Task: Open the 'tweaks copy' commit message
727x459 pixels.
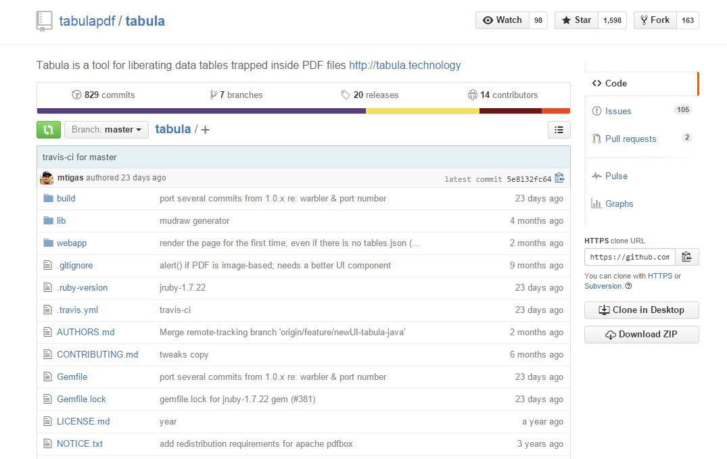Action: pos(184,355)
